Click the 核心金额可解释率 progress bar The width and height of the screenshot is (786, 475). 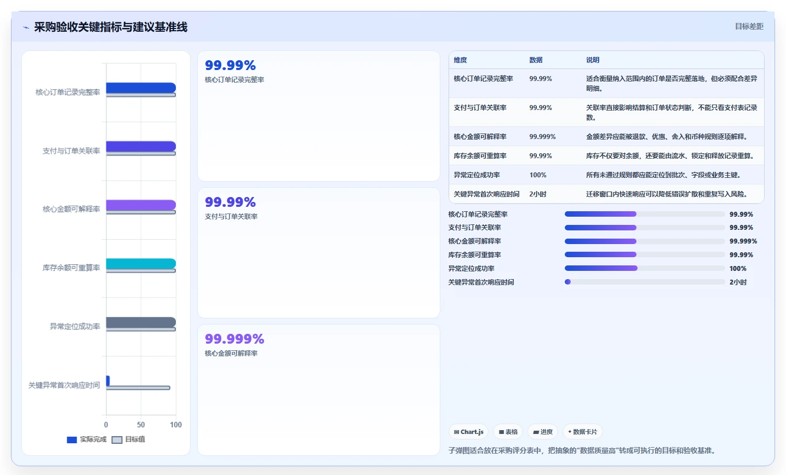[x=645, y=241]
